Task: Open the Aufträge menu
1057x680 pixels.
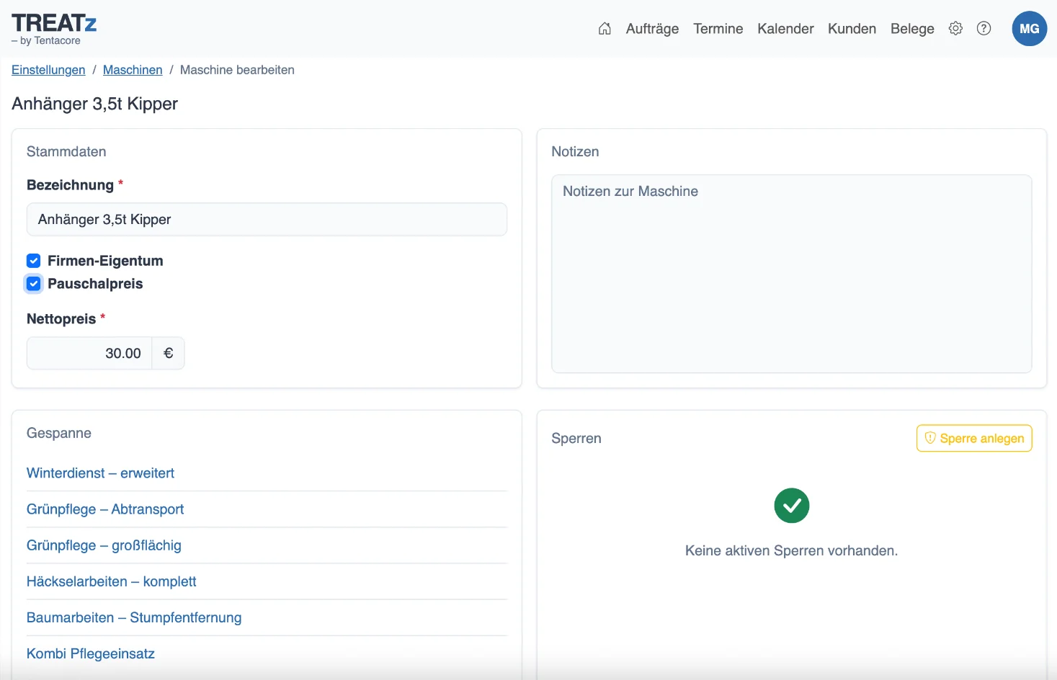Action: pyautogui.click(x=652, y=29)
